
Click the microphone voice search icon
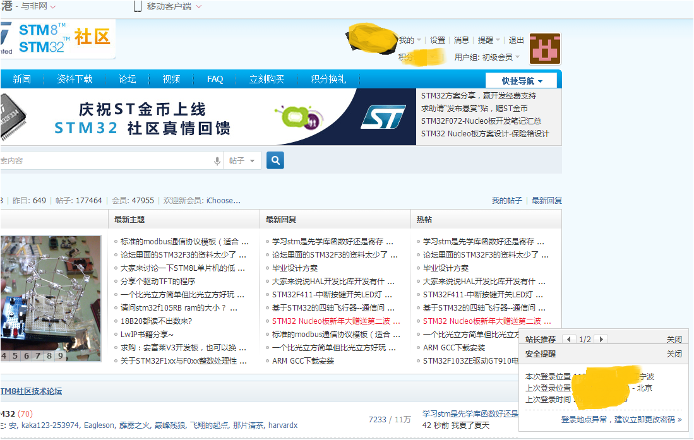click(217, 161)
